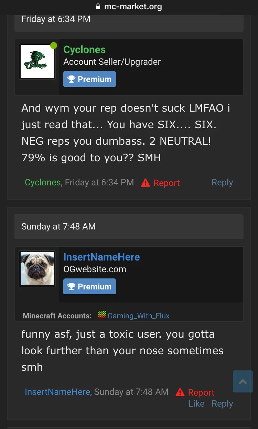Image resolution: width=258 pixels, height=429 pixels.
Task: Tap the pug avatar of InsertNameHere
Action: (x=37, y=269)
